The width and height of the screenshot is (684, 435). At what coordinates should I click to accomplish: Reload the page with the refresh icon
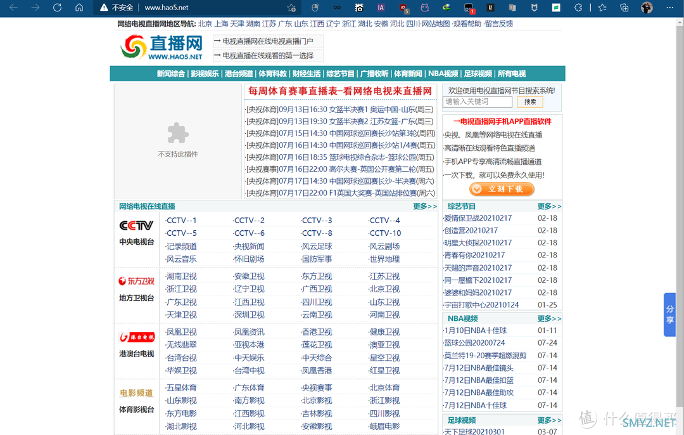pos(57,8)
